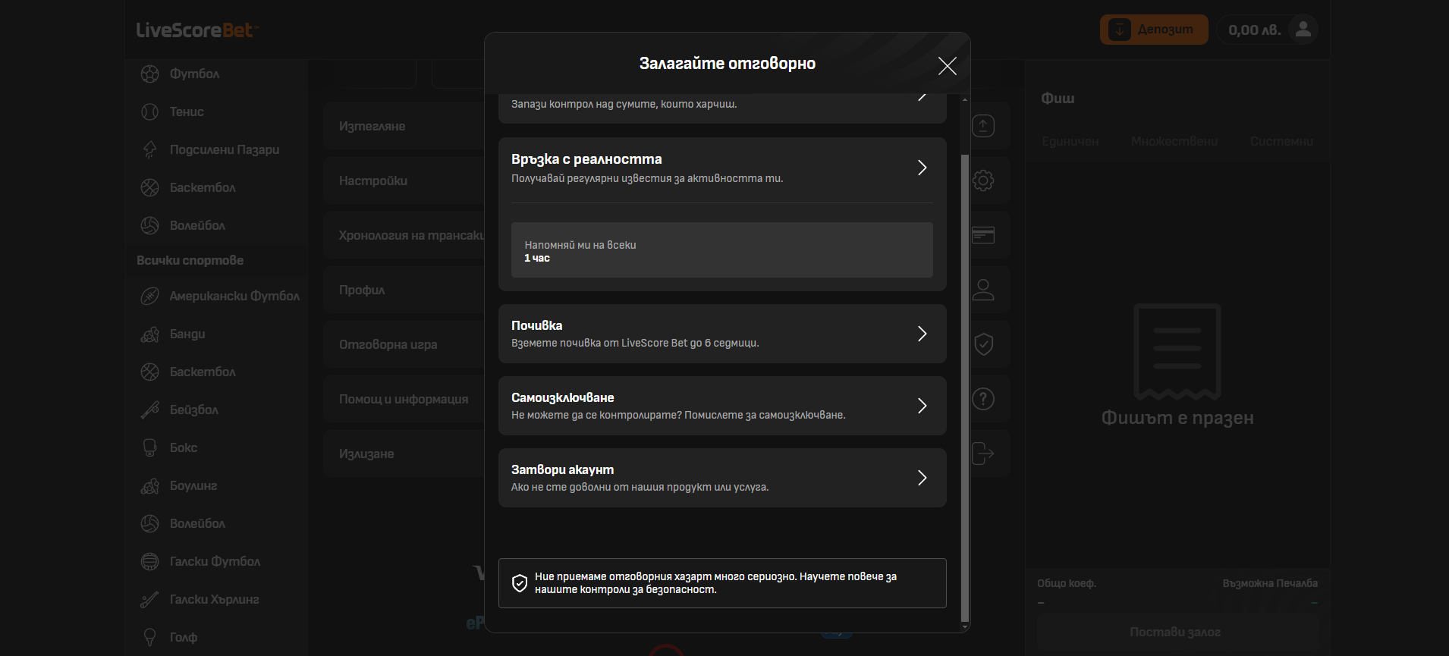
Task: Click the responsible gaming shield icon
Action: pos(983,344)
